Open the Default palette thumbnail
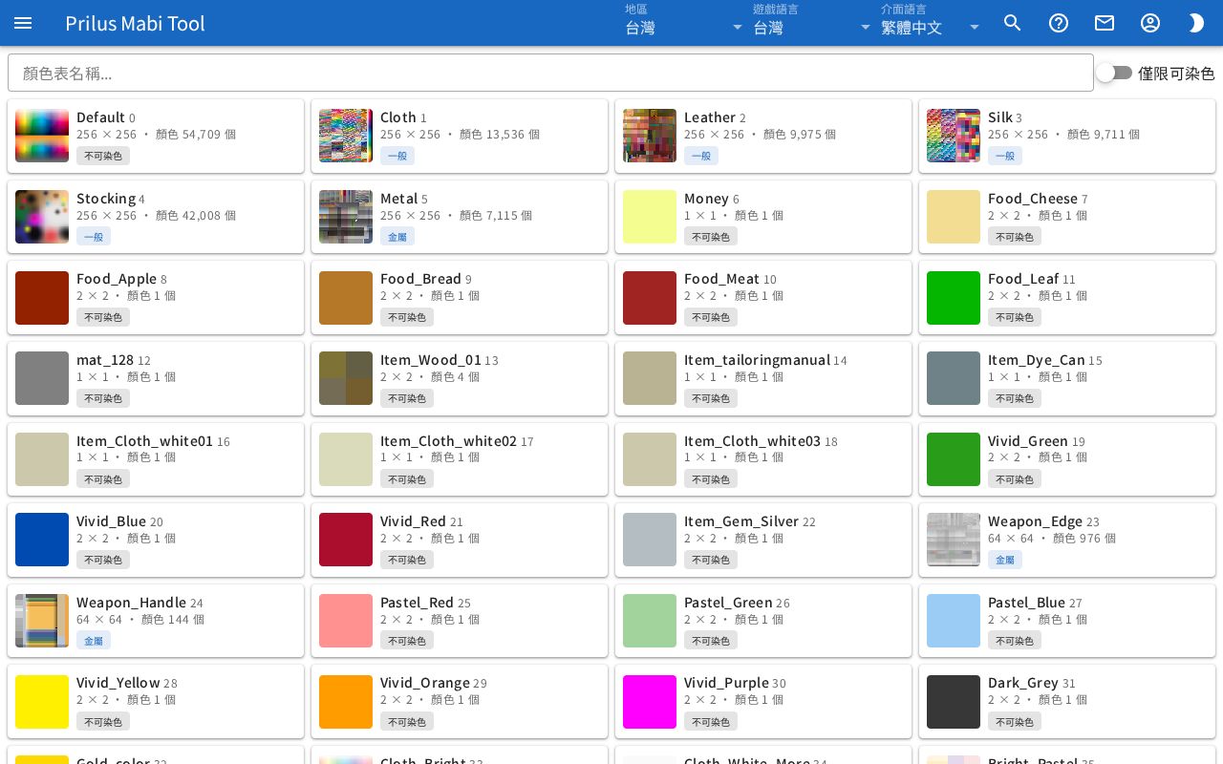 tap(42, 136)
